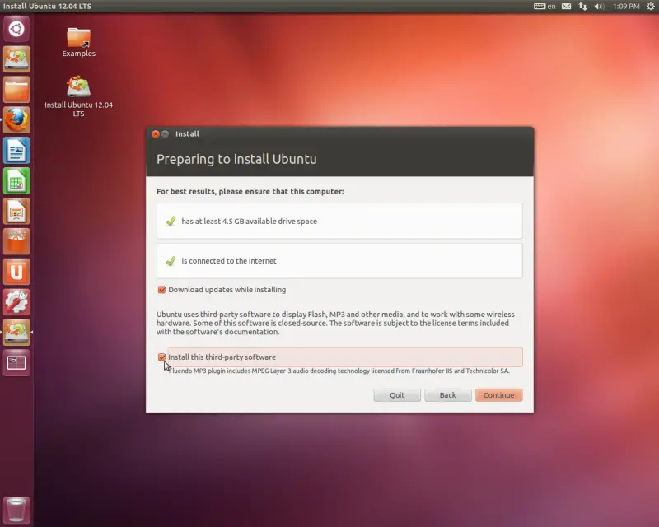Open system power gear menu

pos(650,7)
